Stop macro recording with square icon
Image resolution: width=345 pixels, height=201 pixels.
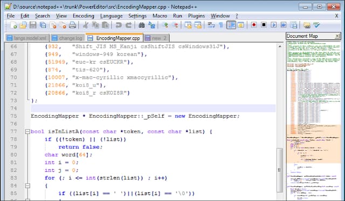[264, 25]
